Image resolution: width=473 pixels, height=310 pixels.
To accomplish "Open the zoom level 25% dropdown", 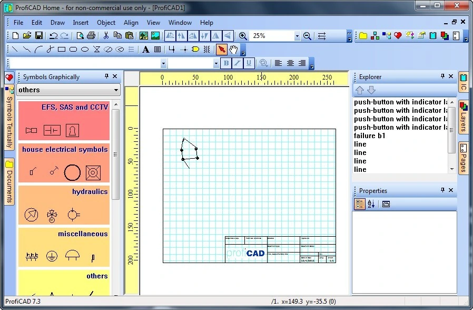I will (x=297, y=36).
